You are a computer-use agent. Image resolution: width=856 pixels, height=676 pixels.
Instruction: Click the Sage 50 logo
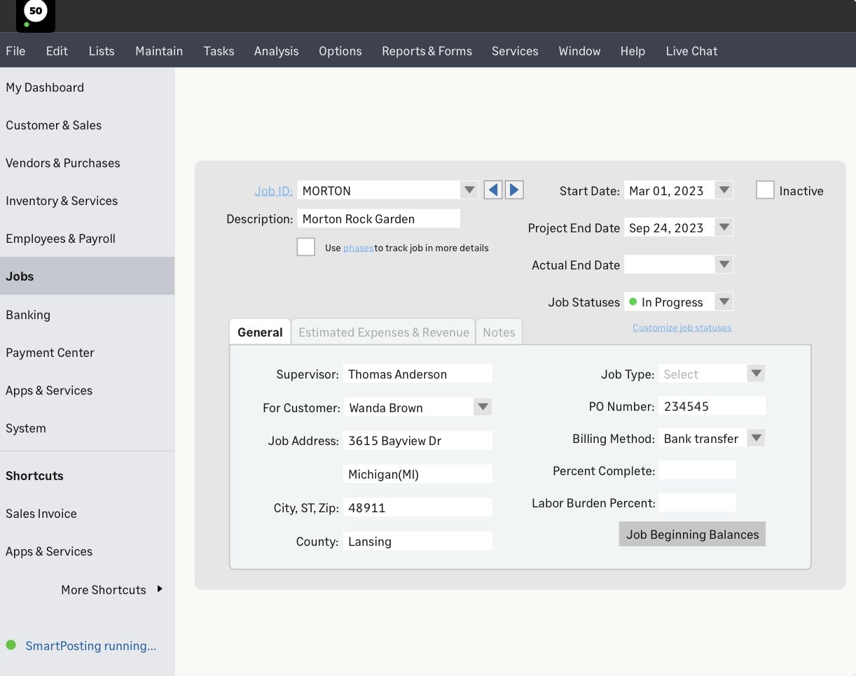[x=35, y=12]
